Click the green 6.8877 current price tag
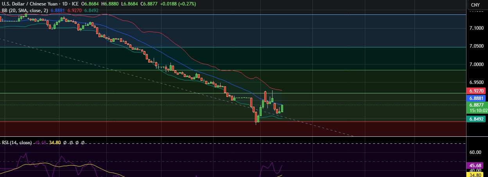Screen dimensions: 488x177 (477, 105)
